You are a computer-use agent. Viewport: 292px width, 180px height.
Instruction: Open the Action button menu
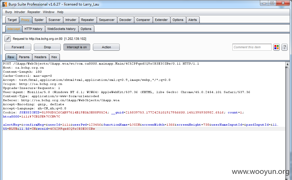106,47
